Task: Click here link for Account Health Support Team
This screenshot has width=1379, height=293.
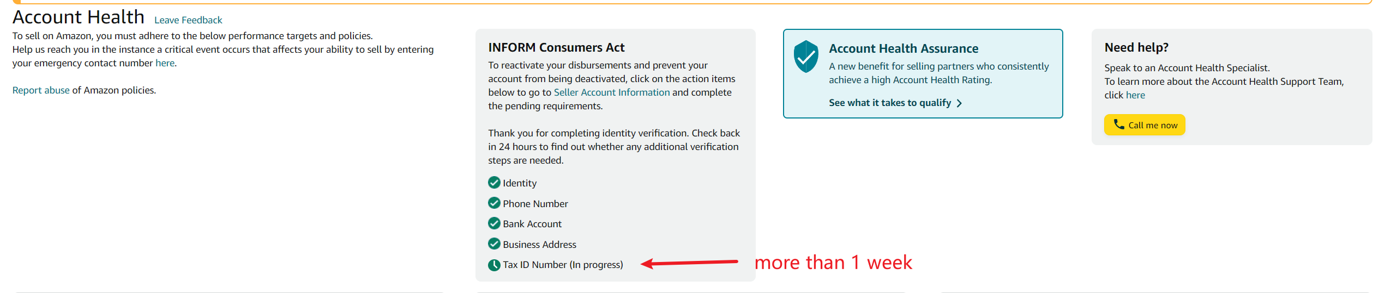Action: [1135, 95]
